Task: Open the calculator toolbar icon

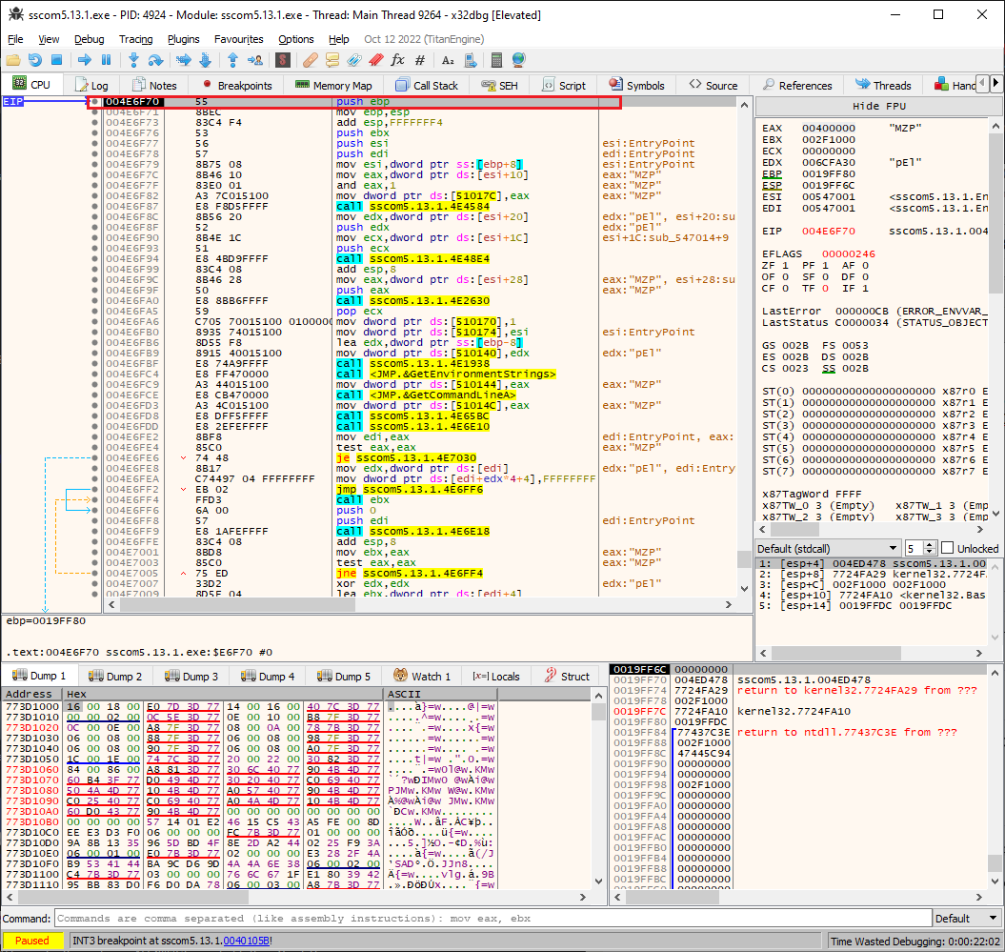Action: [x=496, y=60]
